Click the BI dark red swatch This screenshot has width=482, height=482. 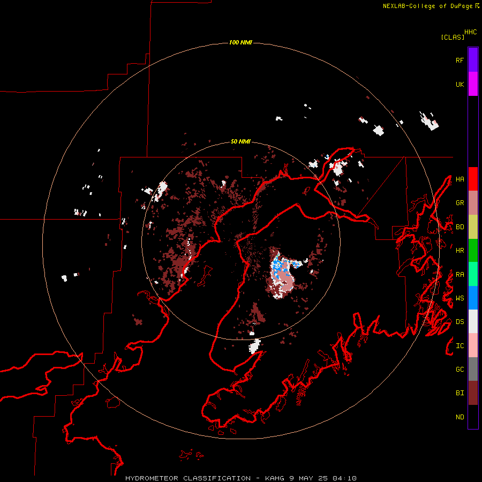coord(473,393)
